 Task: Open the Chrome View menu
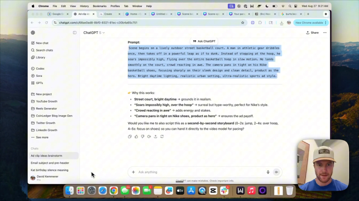[73, 6]
